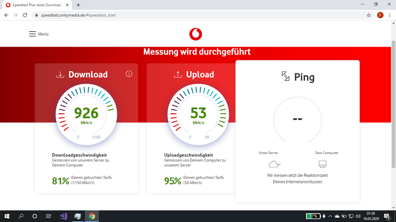Viewport: 396px width, 222px height.
Task: Click the Ping card heading
Action: (304, 77)
